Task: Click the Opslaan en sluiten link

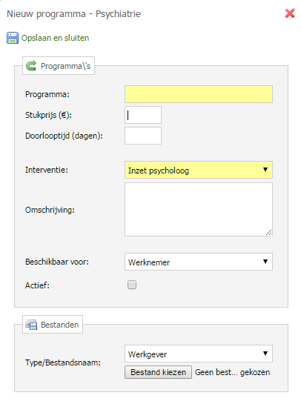Action: (55, 38)
